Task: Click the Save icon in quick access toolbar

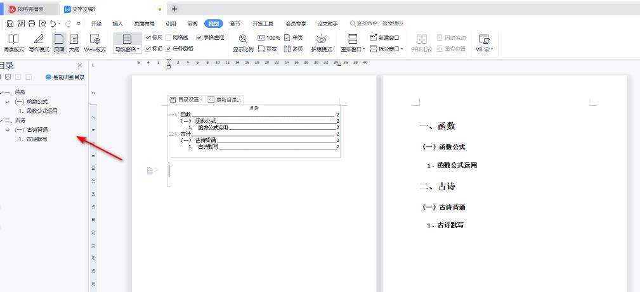Action: 10,23
